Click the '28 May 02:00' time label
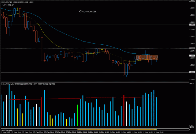 [x=104, y=132]
